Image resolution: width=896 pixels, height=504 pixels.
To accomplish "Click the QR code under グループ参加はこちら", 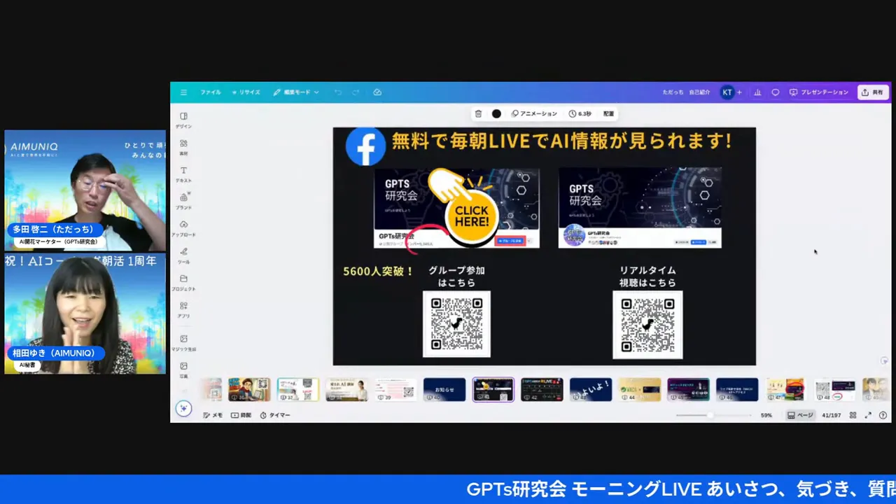I will point(456,324).
